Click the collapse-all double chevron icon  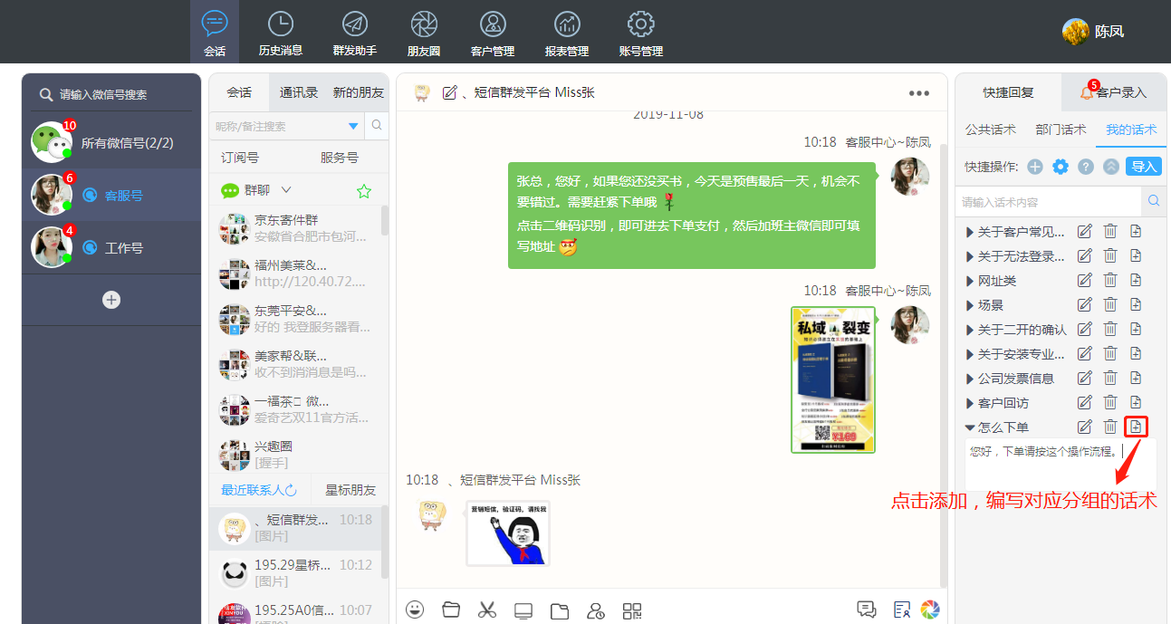coord(1111,167)
